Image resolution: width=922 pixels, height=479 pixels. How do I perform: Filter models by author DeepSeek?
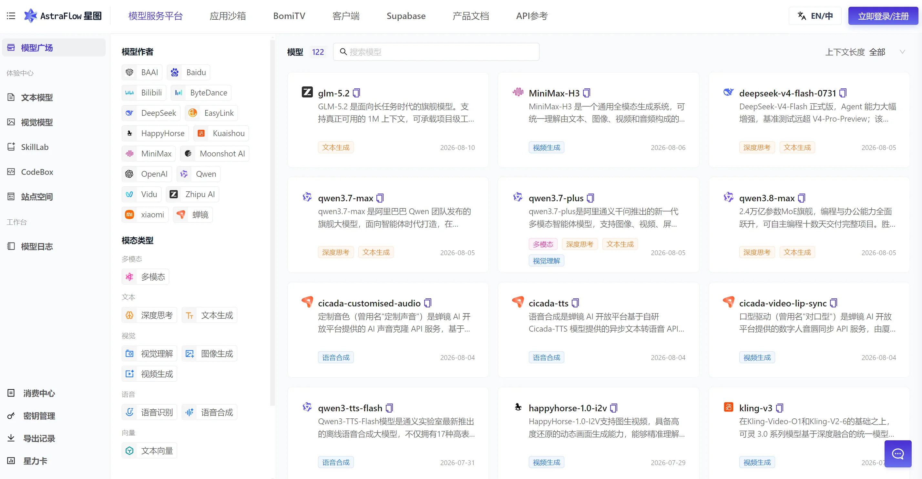[x=151, y=113]
